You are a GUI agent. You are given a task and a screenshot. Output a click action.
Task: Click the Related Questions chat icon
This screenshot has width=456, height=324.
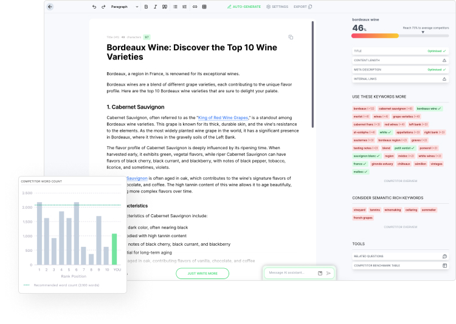[x=444, y=257]
